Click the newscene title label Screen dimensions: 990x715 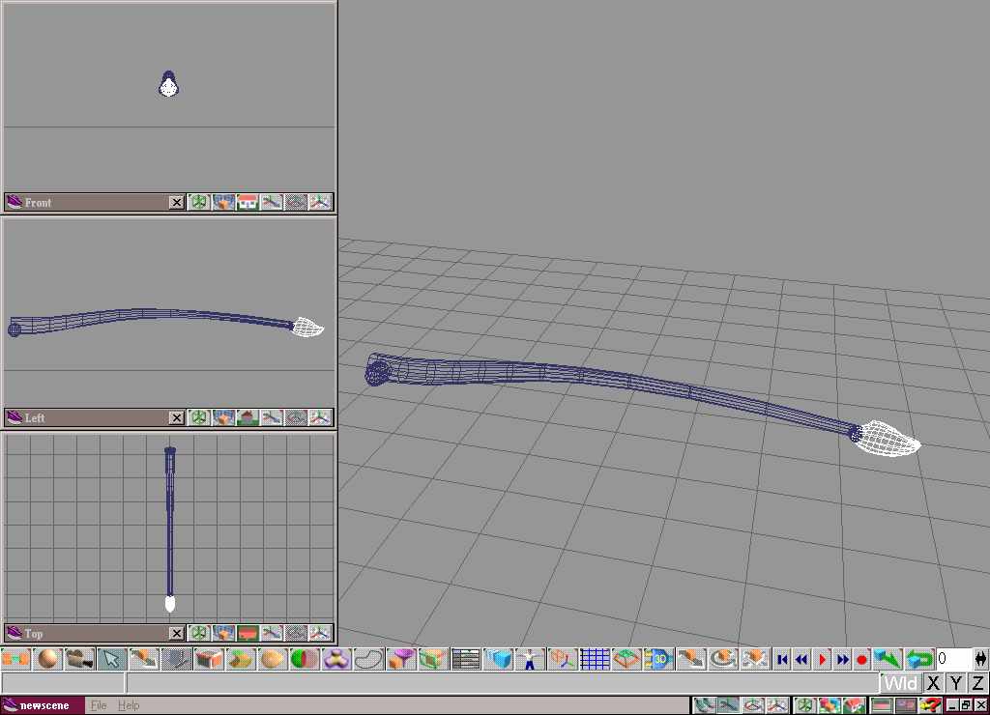44,705
